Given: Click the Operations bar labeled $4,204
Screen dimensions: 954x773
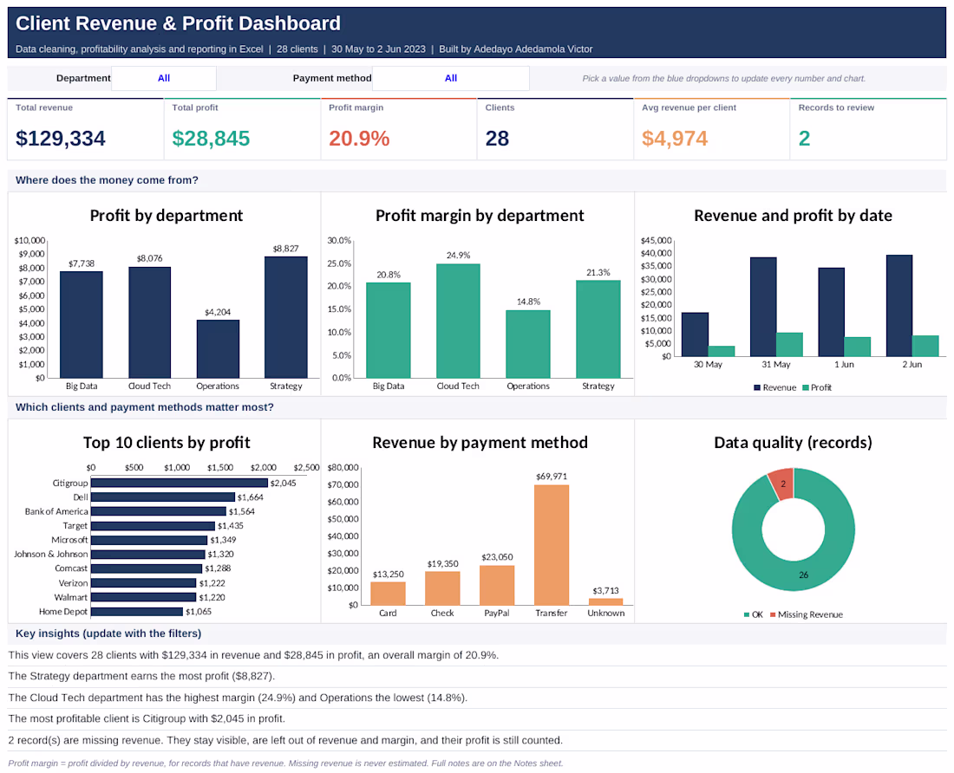Looking at the screenshot, I should coord(218,349).
